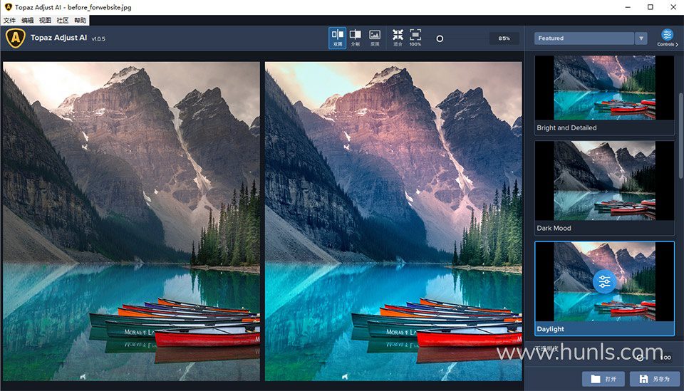Save the image with 另存为 button
The height and width of the screenshot is (391, 684).
click(655, 379)
